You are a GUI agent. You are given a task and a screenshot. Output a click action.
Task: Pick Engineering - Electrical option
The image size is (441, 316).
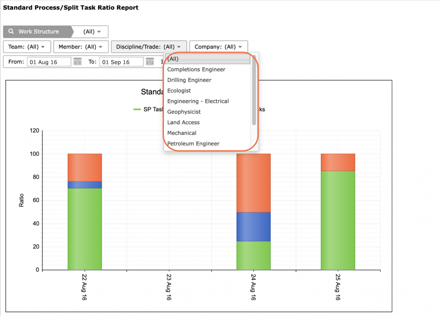point(198,101)
